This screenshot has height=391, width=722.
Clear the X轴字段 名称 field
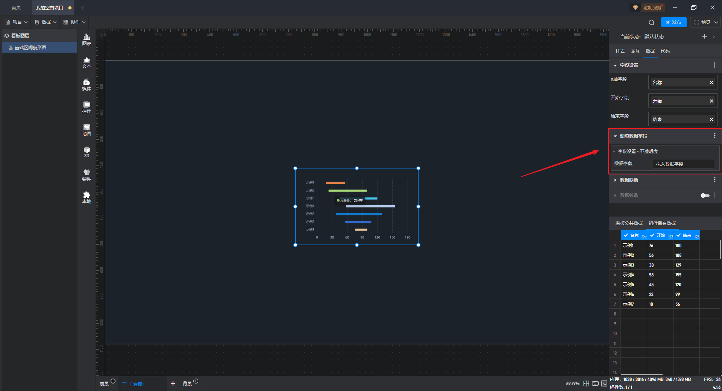(711, 83)
